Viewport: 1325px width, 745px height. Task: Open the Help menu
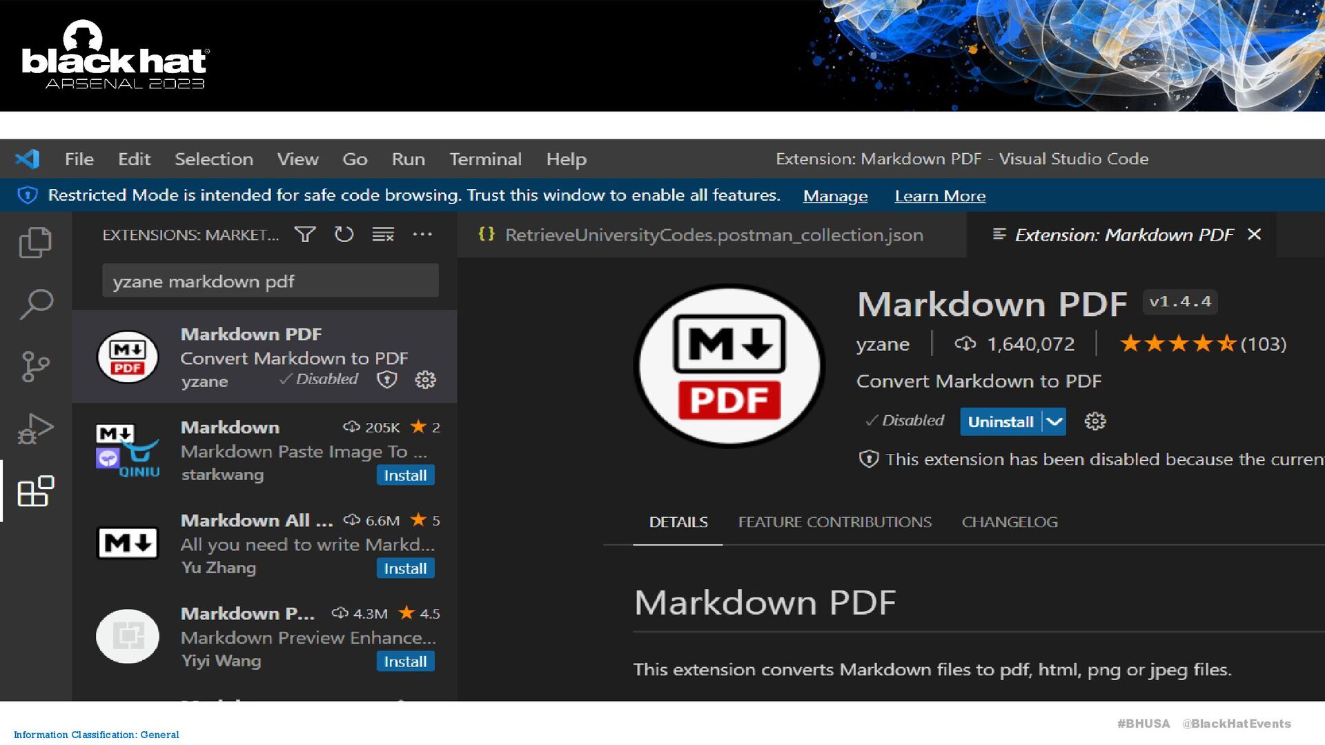click(567, 159)
